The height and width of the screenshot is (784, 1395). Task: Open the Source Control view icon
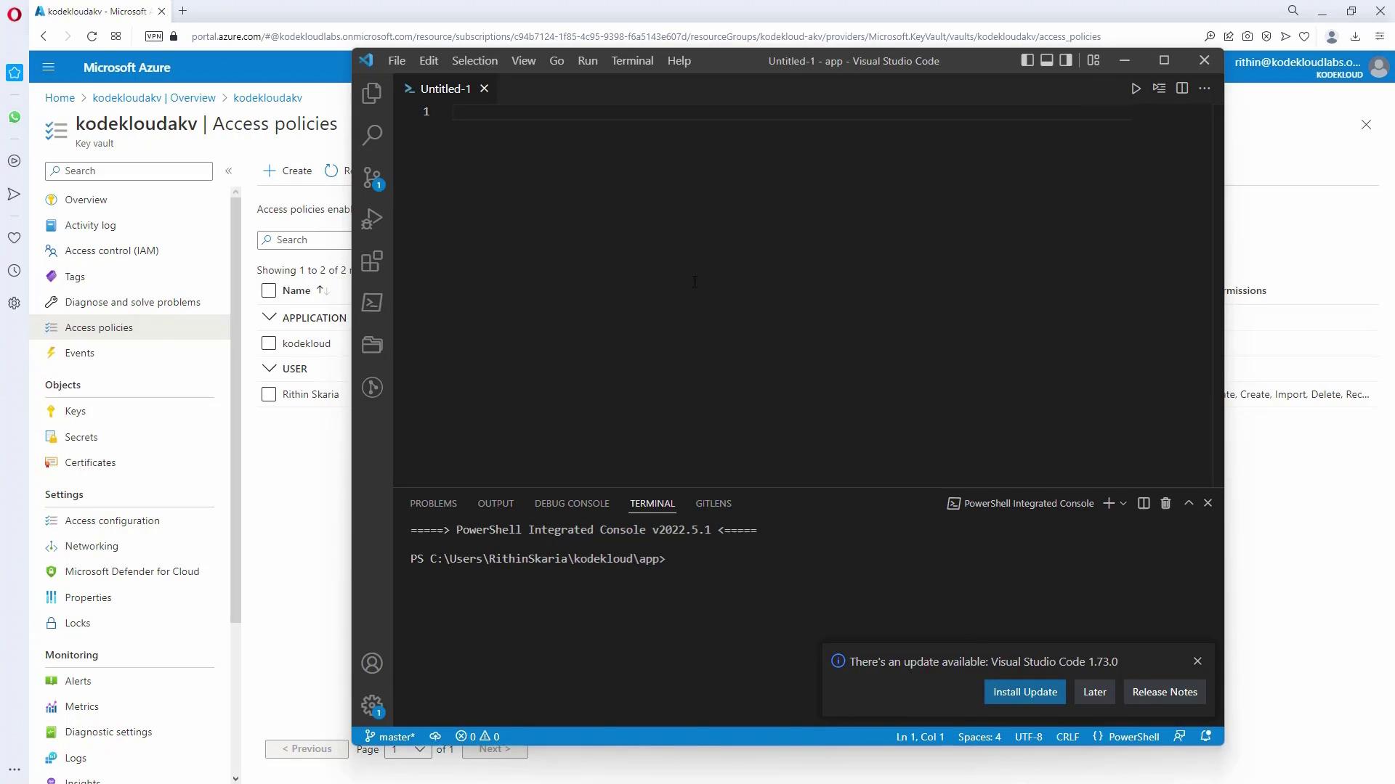coord(372,177)
